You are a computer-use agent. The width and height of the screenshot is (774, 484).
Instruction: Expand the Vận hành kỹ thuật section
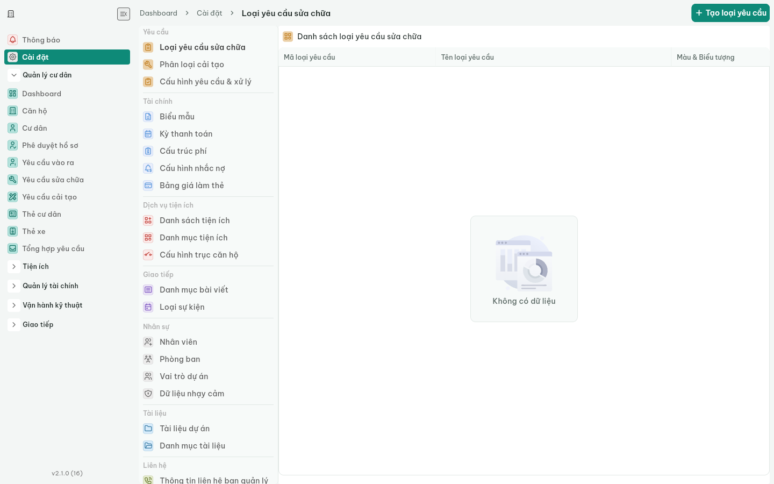[x=14, y=305]
